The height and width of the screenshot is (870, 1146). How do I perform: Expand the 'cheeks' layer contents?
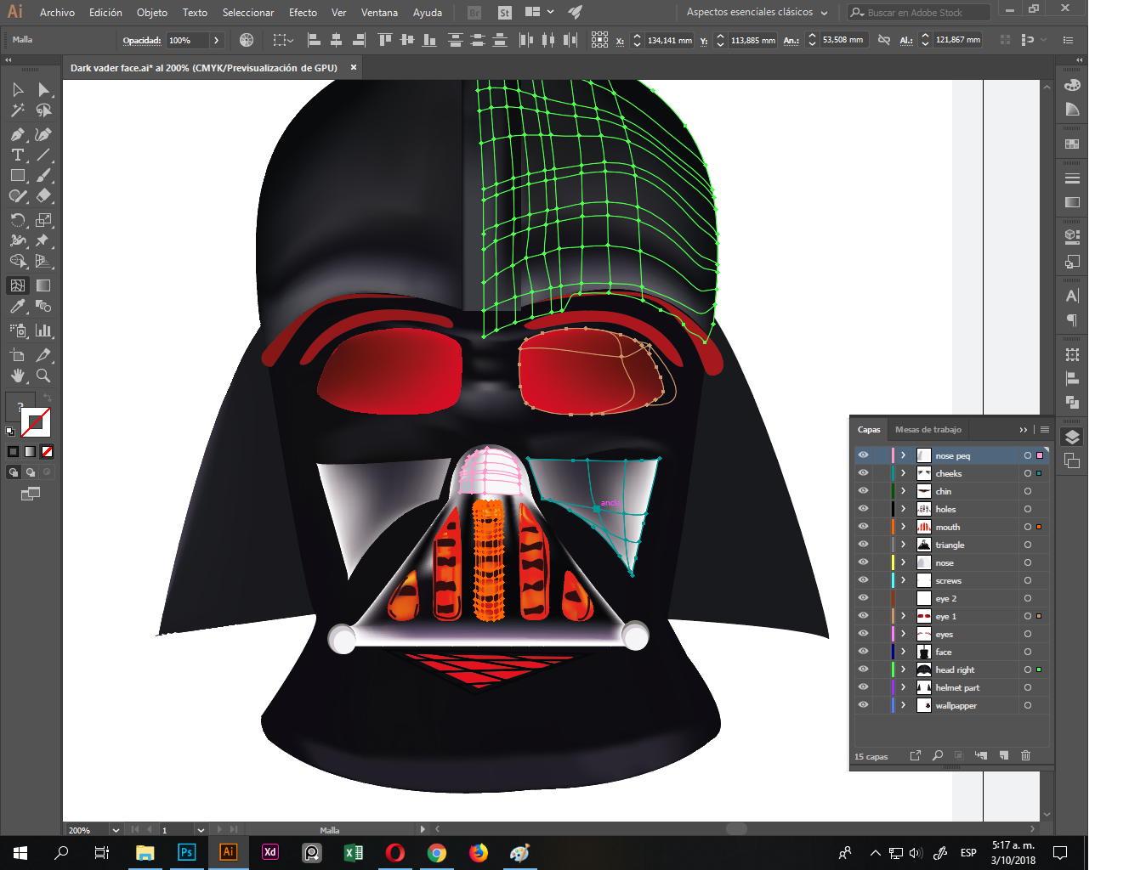coord(904,473)
